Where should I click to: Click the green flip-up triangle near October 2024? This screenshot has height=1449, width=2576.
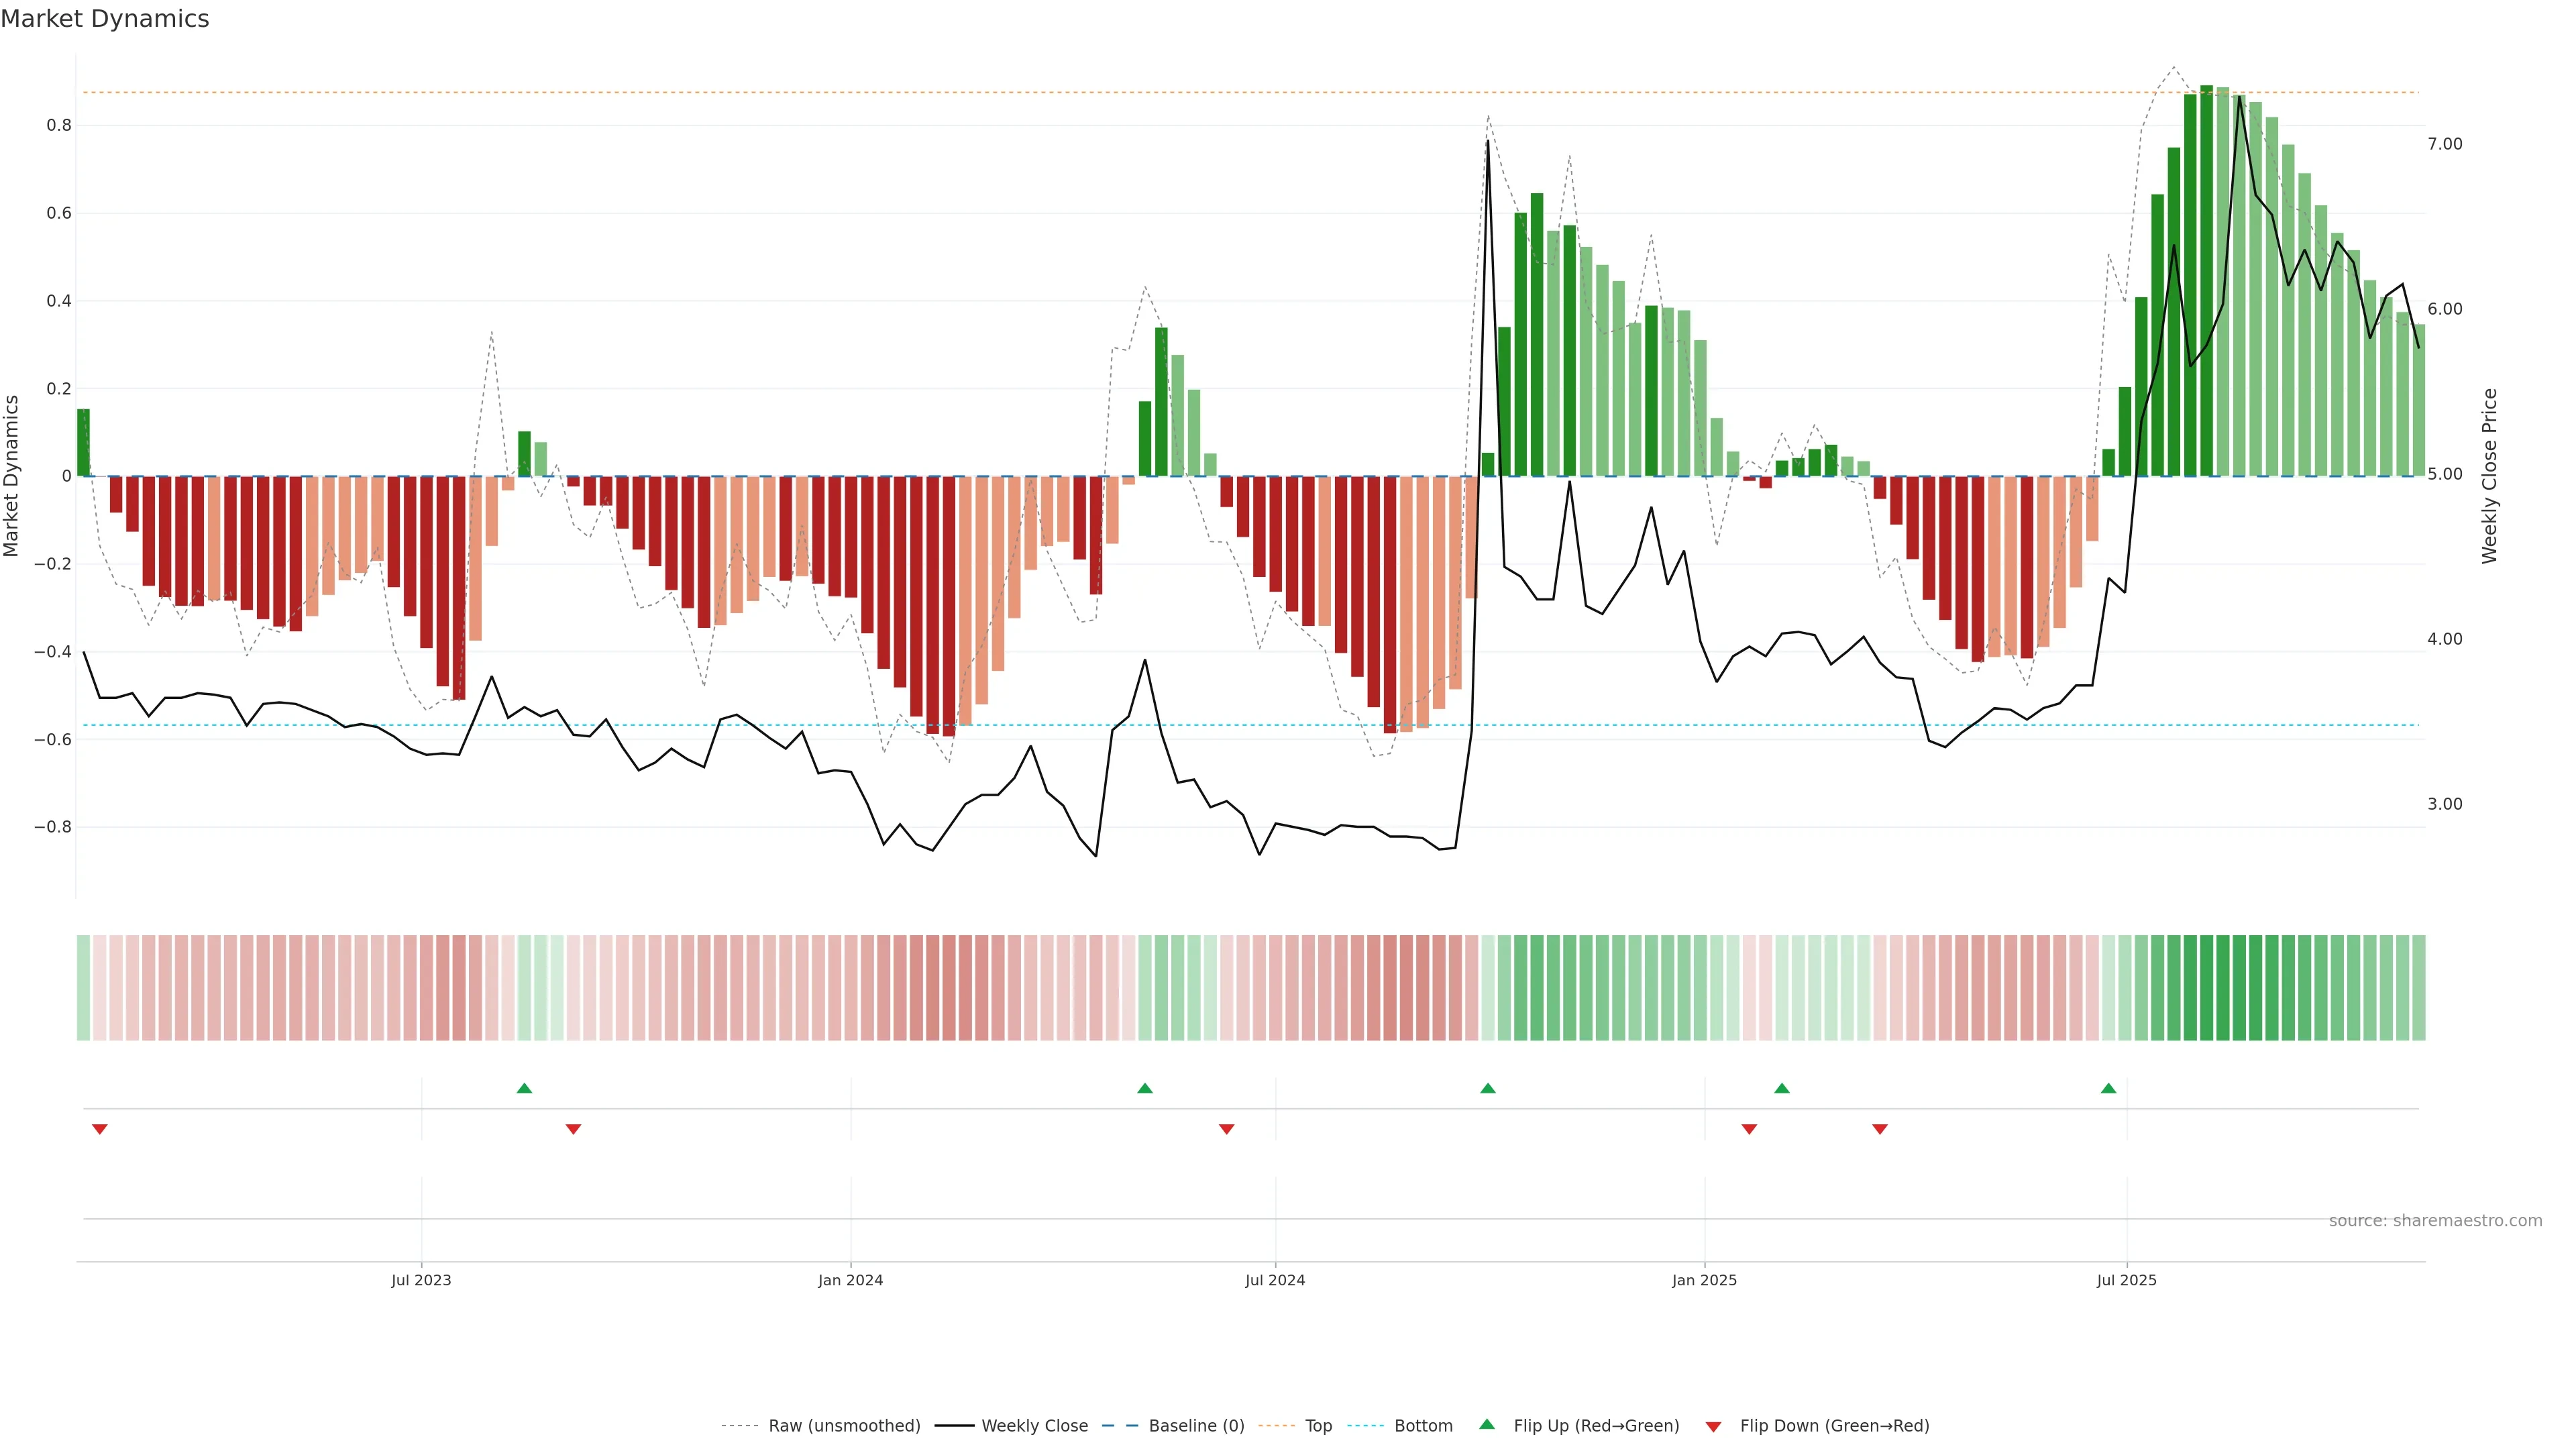1487,1088
